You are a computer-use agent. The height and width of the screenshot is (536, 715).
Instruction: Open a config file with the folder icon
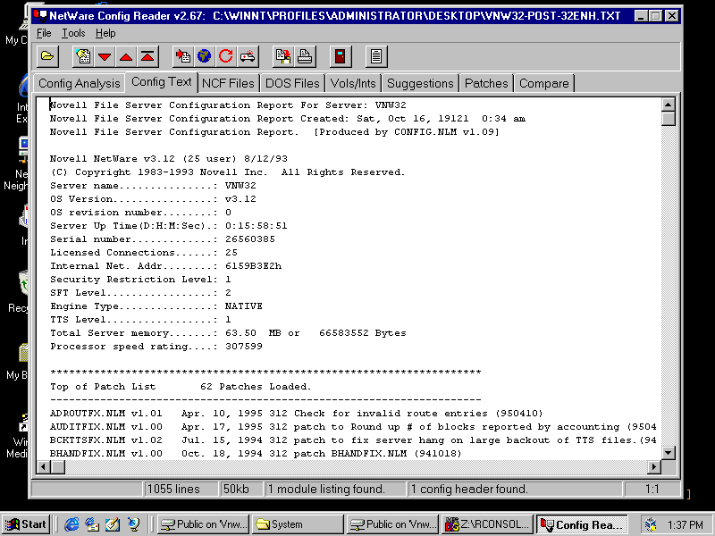[x=47, y=56]
